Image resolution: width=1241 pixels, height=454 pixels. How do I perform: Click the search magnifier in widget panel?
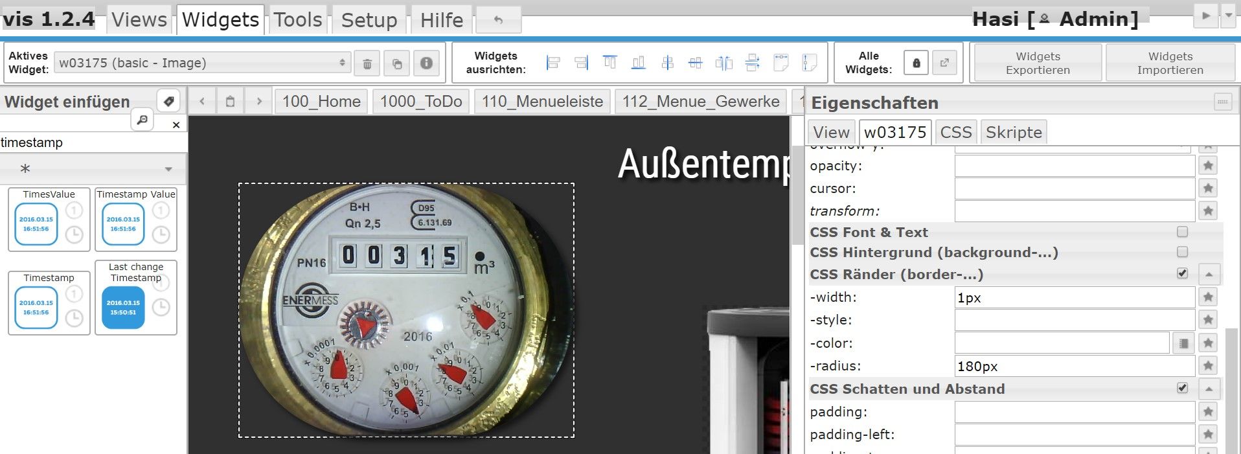[142, 120]
